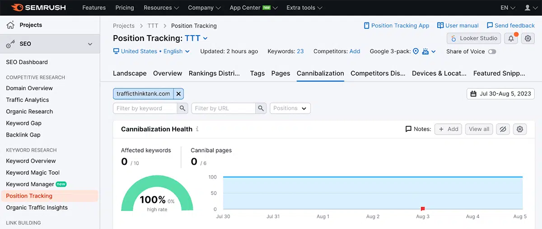Image resolution: width=542 pixels, height=229 pixels.
Task: Click the View all notes button
Action: [479, 129]
